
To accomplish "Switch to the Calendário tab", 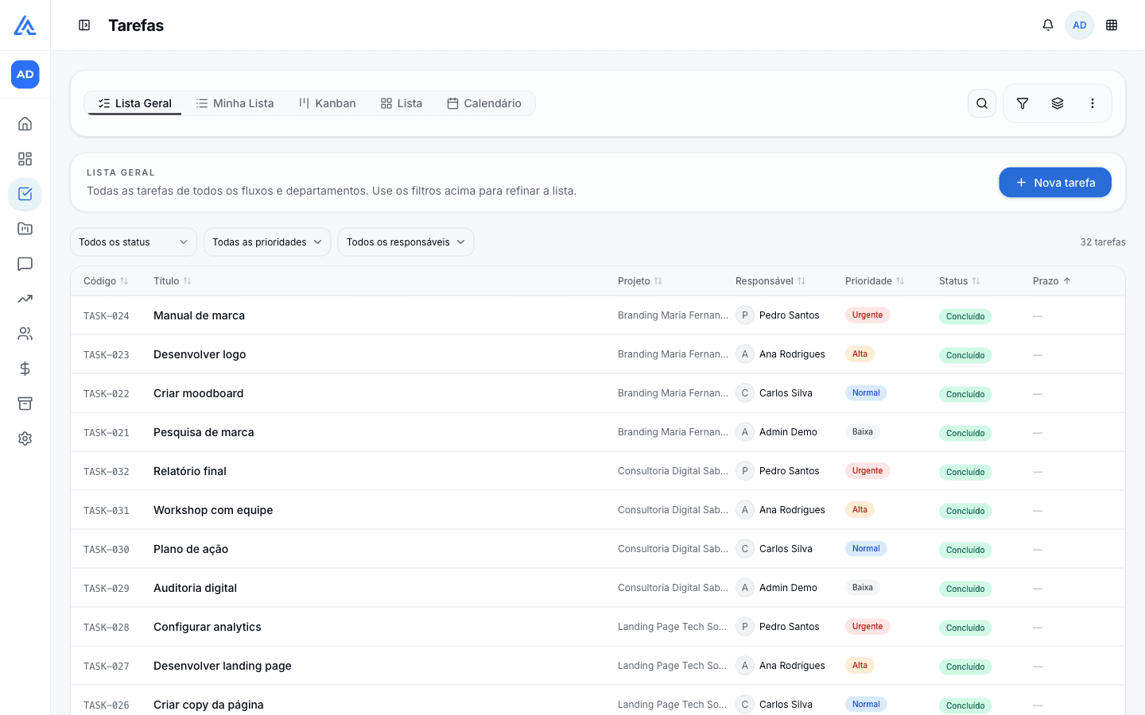I will coord(484,103).
